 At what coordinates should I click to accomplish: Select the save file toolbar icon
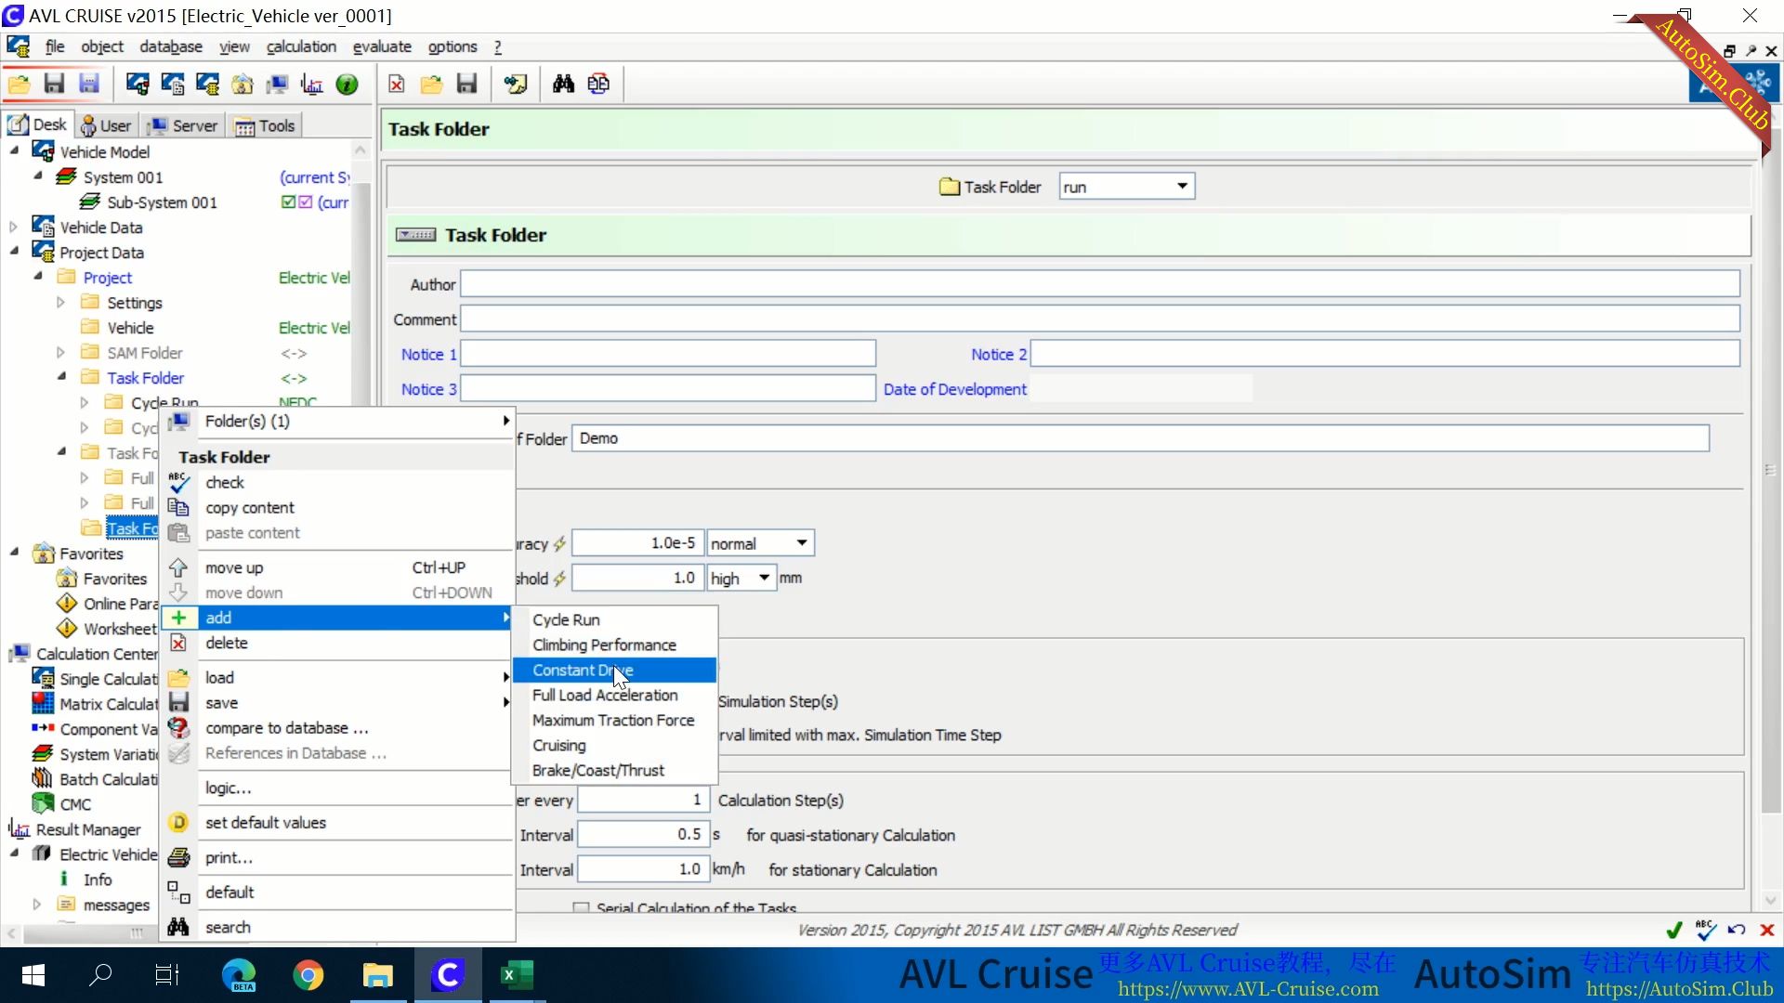54,84
